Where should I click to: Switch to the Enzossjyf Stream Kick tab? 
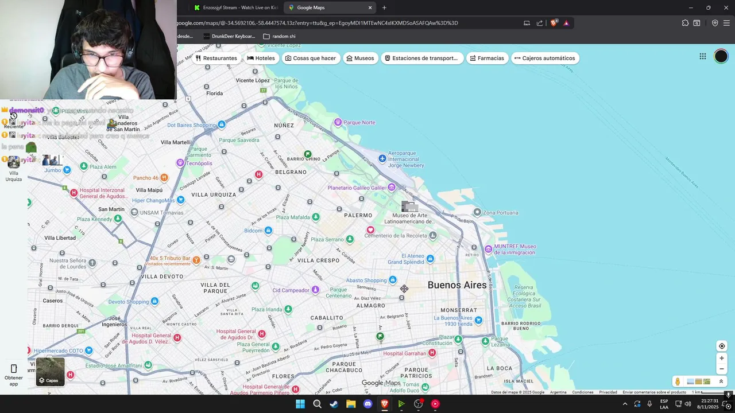click(x=235, y=7)
